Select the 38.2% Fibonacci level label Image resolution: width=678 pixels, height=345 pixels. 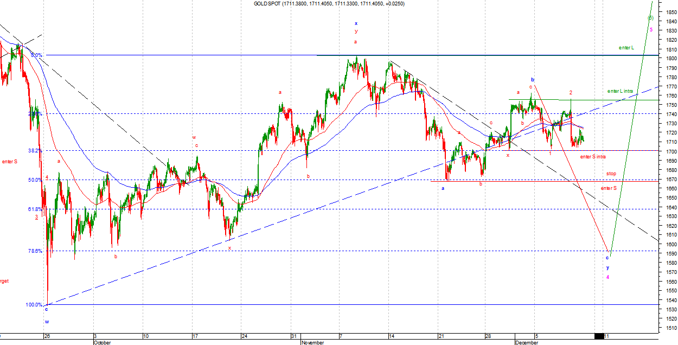[35, 151]
